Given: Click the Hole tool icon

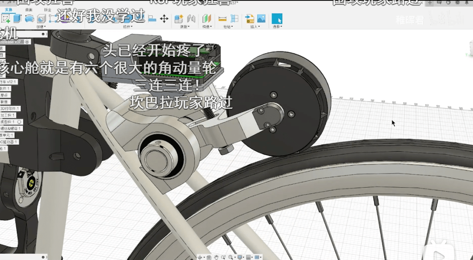Looking at the screenshot, I should pyautogui.click(x=42, y=18).
